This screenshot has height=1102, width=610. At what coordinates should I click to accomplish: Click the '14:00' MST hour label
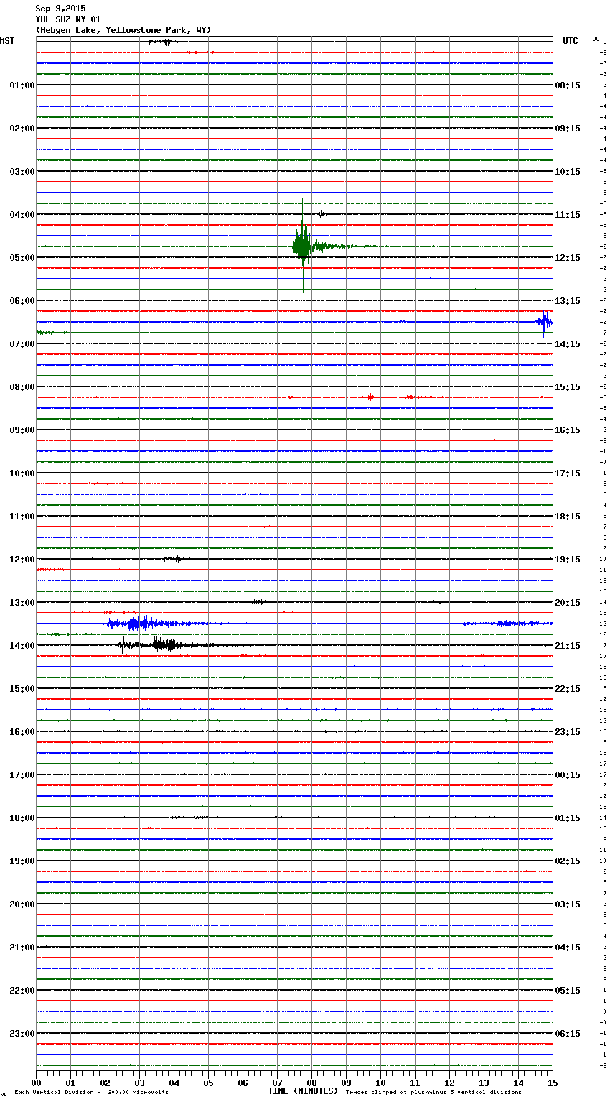click(x=22, y=646)
